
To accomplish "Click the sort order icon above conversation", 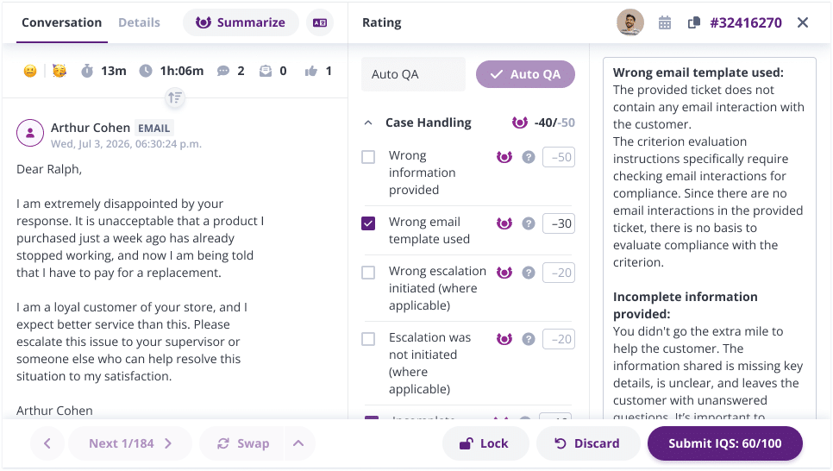I will 175,97.
